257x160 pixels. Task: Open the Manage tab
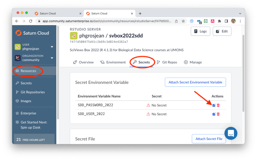point(193,62)
